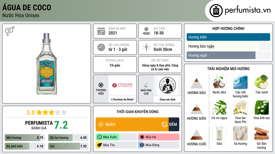The image size is (275, 154).
Task: Click the snowflake icon for Mùa Đông
Action: [142, 145]
